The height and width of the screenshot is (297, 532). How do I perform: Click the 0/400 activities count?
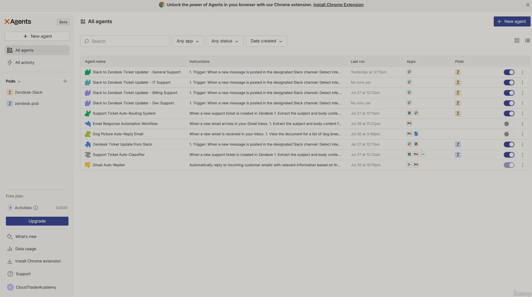point(61,208)
